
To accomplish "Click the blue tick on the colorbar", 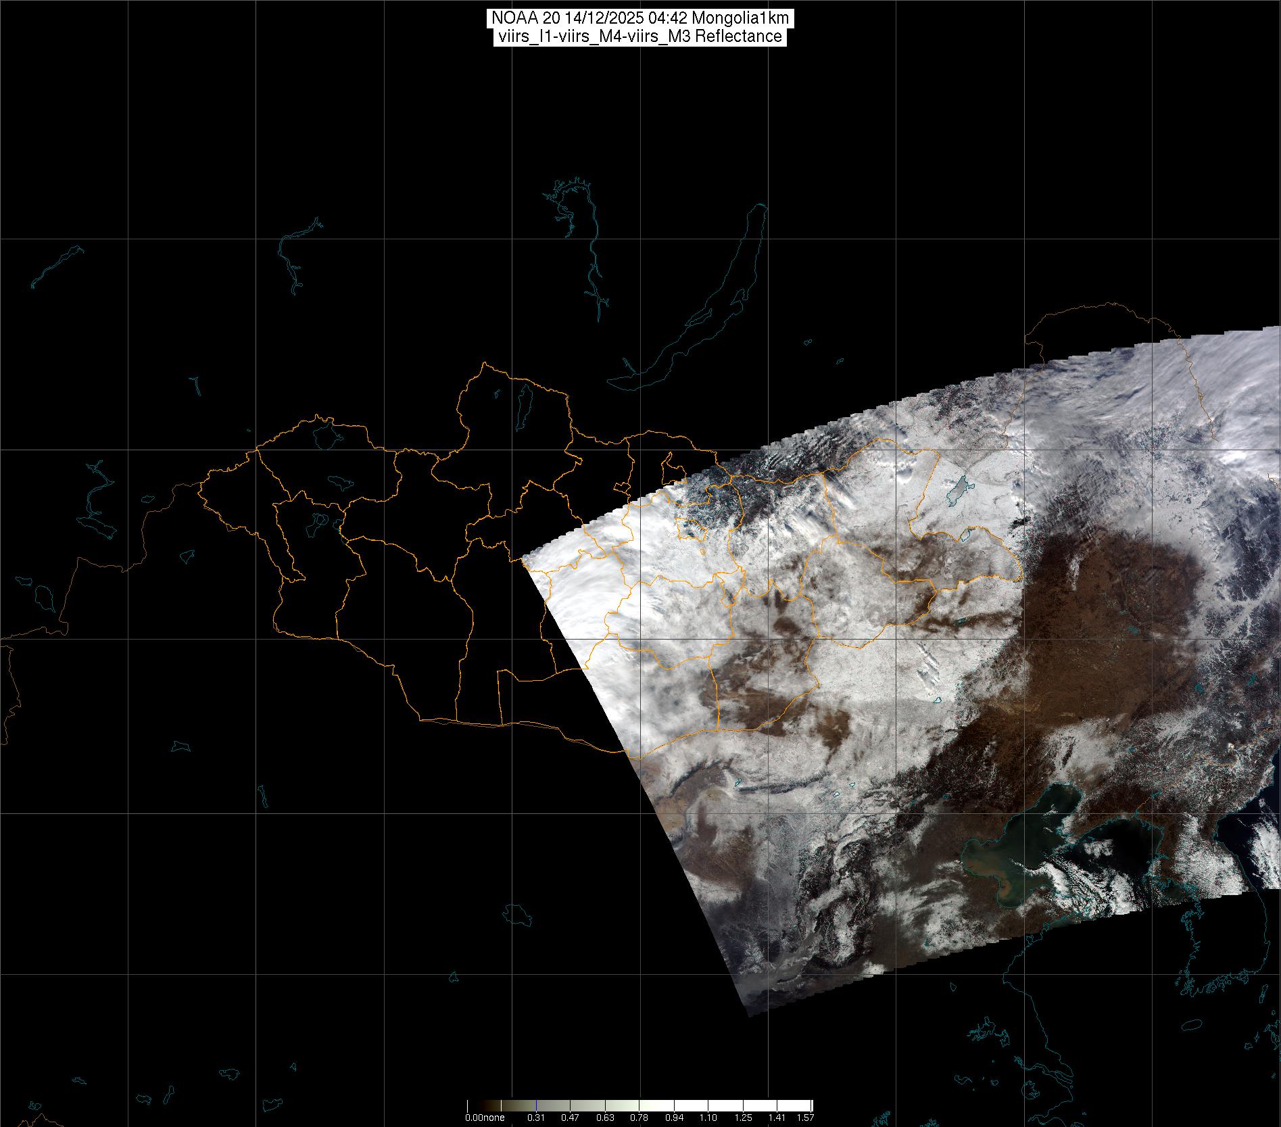I will pos(535,1105).
